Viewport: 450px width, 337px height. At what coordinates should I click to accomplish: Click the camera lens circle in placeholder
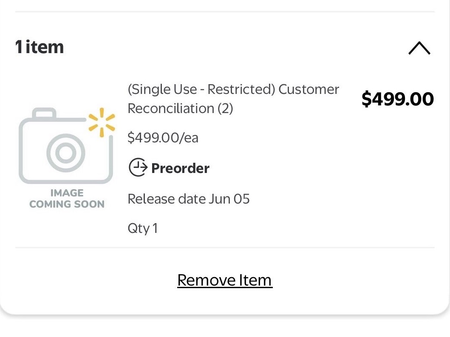point(65,153)
